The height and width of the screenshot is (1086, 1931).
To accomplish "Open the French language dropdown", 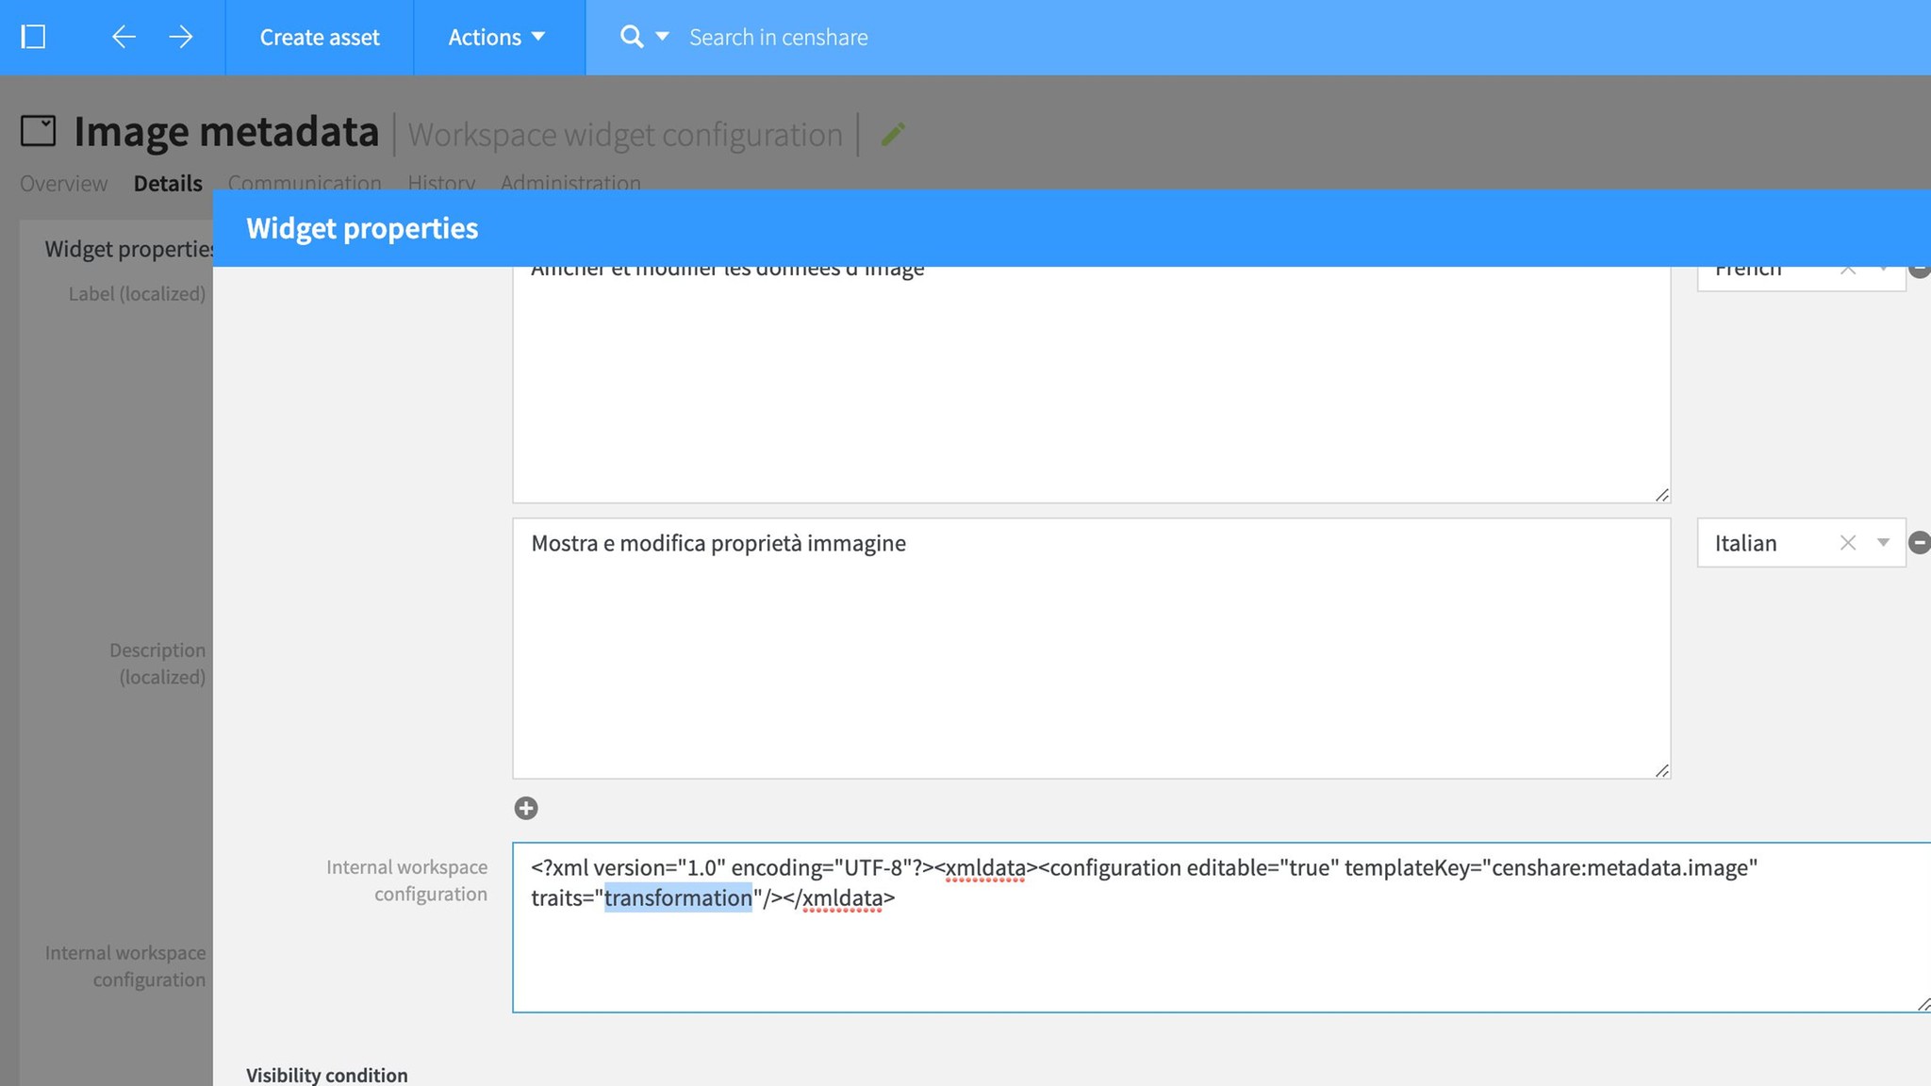I will click(1882, 271).
